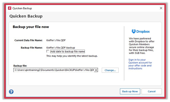170x102 pixels.
Task: Click inside the Backup file path field
Action: coord(53,70)
